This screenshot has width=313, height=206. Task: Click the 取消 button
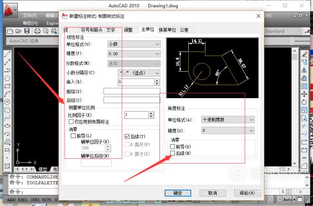[x=212, y=193]
